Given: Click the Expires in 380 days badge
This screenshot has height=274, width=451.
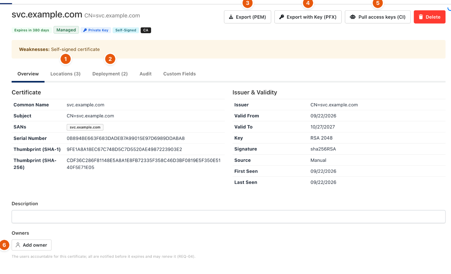Looking at the screenshot, I should [32, 30].
